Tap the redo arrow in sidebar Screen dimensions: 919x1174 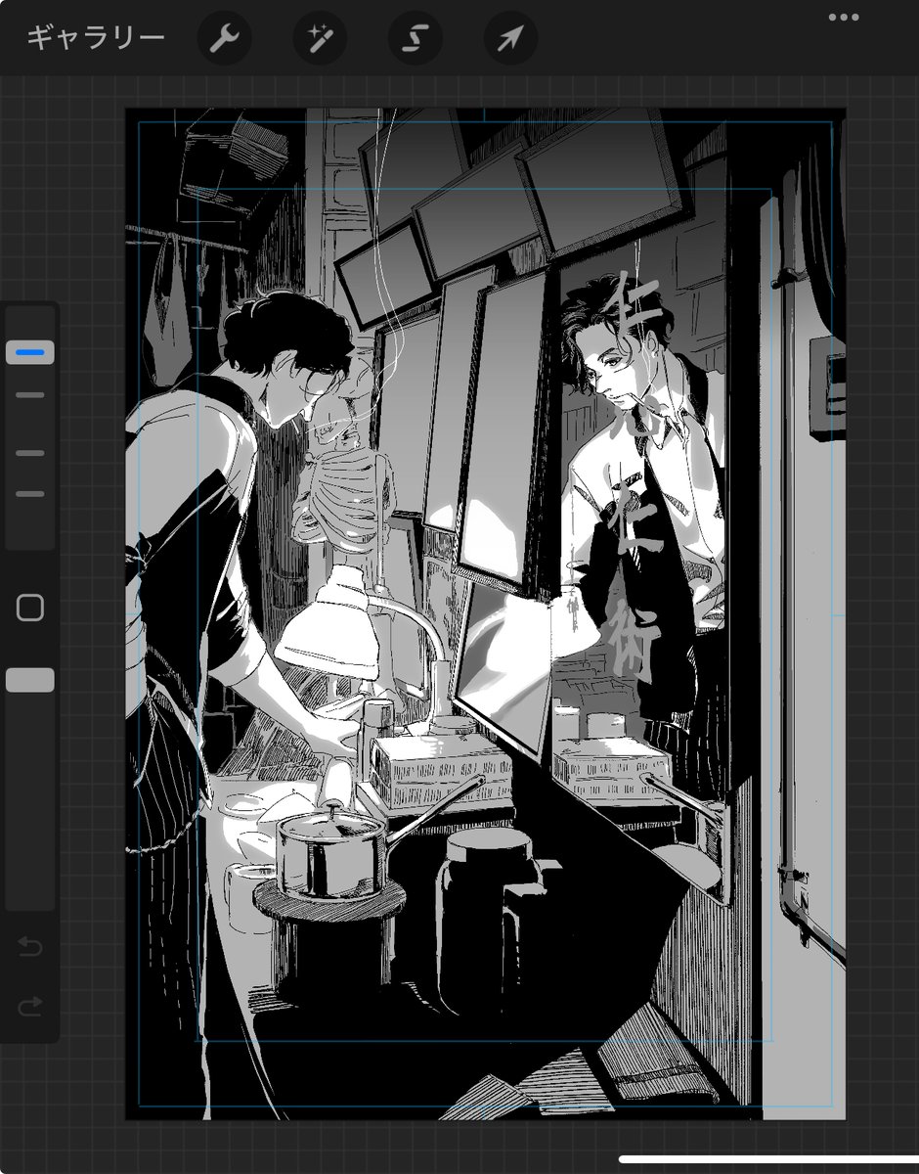30,1005
